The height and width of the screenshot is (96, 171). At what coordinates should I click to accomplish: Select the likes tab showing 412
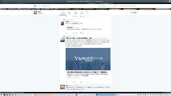tap(82, 13)
